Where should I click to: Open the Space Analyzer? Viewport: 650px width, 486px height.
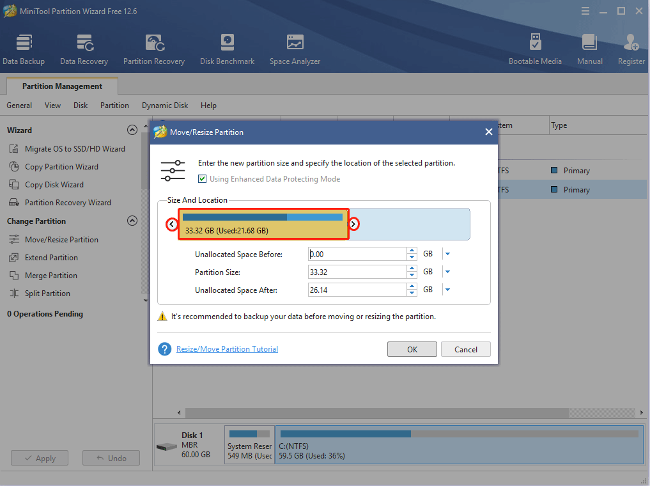point(295,48)
